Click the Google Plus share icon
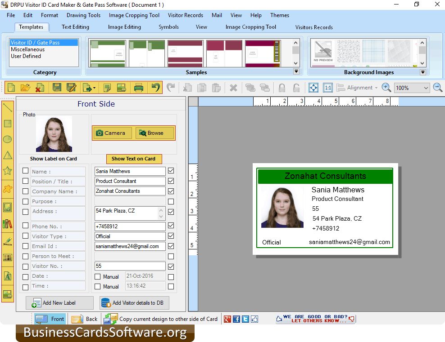Viewport: 445px width, 342px height. coord(227,319)
